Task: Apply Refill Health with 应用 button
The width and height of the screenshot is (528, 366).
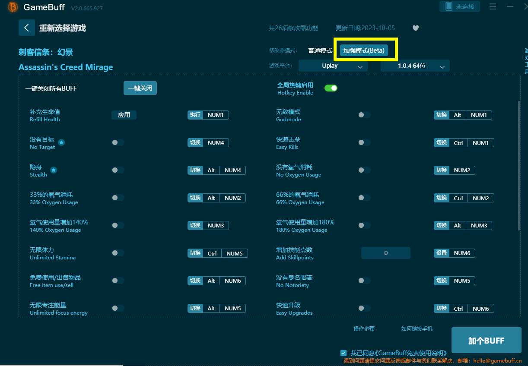Action: click(x=124, y=115)
